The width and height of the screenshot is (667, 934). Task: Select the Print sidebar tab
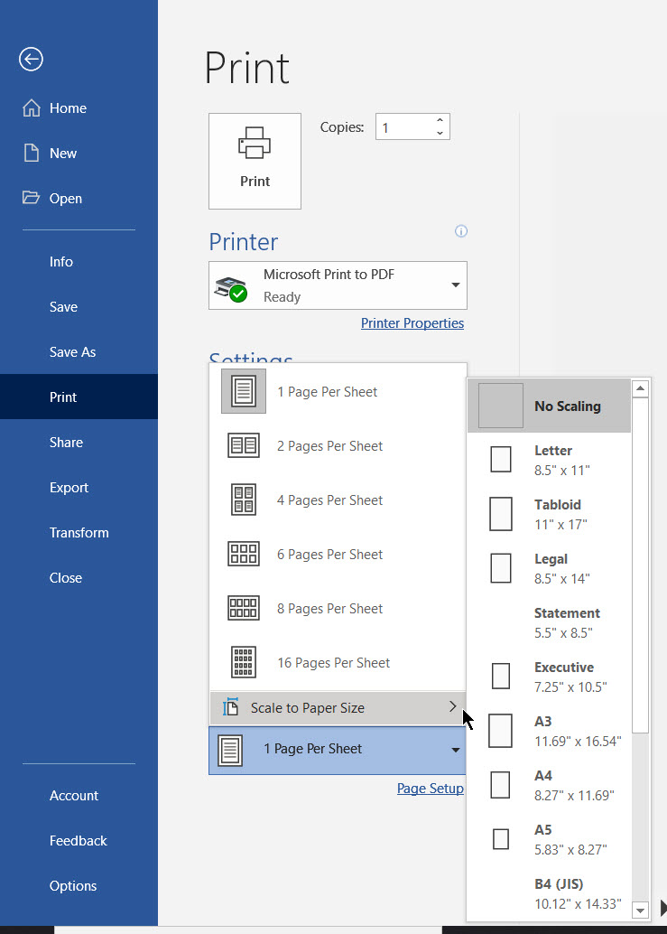click(79, 397)
